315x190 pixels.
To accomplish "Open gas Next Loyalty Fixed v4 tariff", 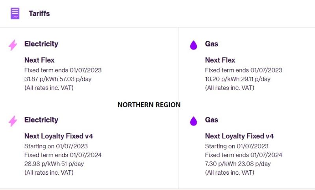I will pos(239,136).
